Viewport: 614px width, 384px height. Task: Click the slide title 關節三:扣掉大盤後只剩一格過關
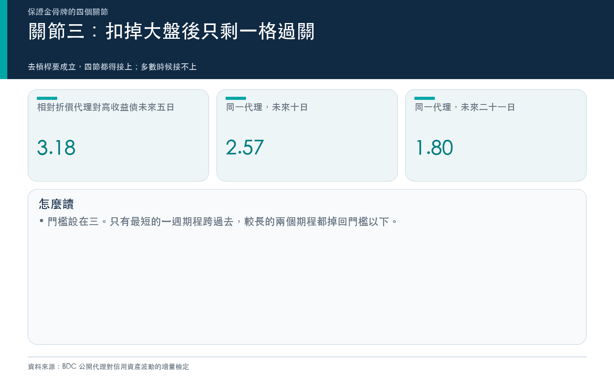pos(172,31)
